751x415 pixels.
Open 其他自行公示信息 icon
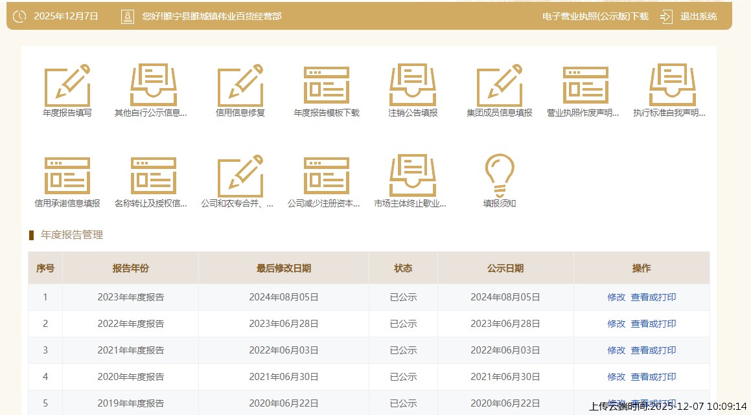tap(153, 86)
